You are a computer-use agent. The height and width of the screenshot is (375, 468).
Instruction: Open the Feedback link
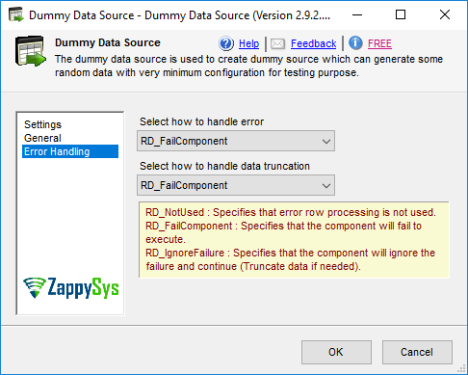[x=313, y=43]
